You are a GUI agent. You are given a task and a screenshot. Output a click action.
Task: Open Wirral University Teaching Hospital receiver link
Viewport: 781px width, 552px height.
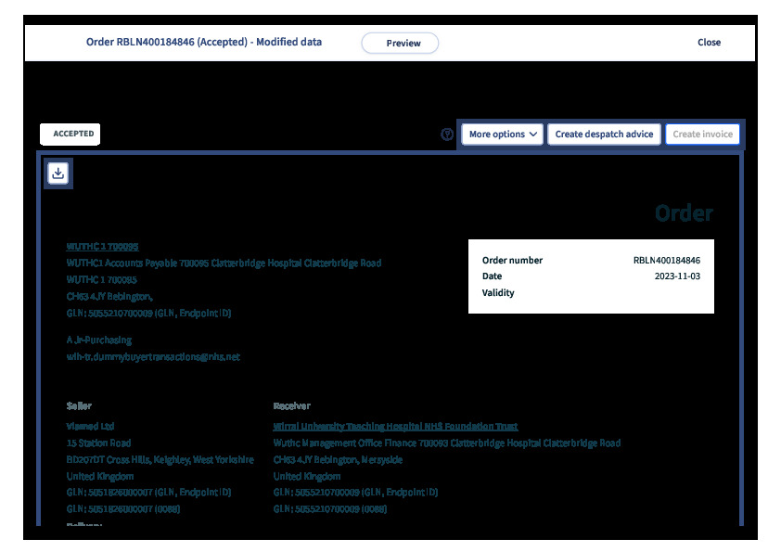(395, 427)
